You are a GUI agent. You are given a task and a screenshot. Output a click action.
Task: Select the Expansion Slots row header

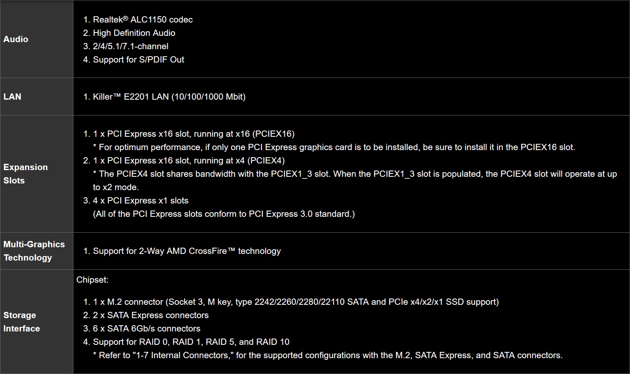pyautogui.click(x=25, y=174)
